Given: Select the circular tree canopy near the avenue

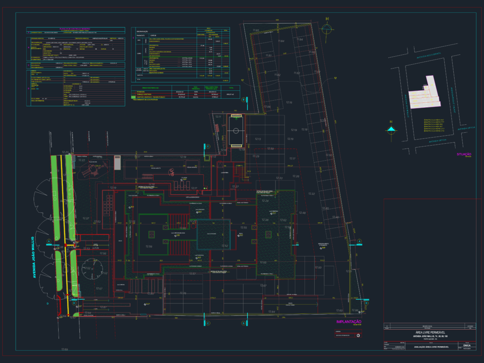Looking at the screenshot, I should tap(92, 269).
